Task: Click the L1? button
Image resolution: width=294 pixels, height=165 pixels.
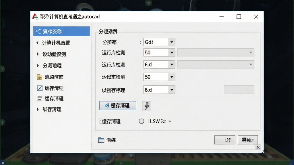Action: point(225,140)
